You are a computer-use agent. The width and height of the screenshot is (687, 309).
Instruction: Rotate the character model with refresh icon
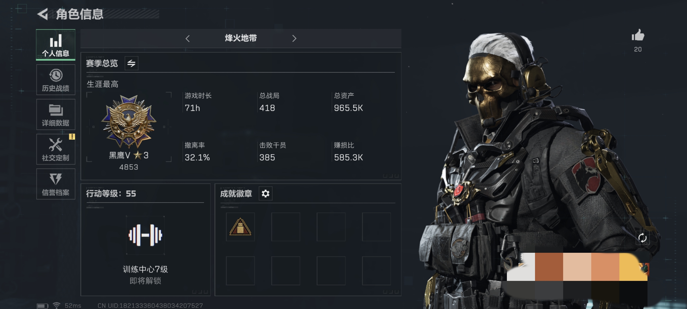(642, 238)
